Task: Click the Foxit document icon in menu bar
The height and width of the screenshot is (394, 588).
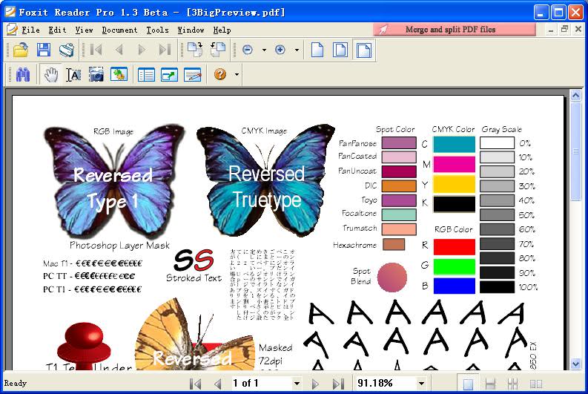Action: click(12, 29)
